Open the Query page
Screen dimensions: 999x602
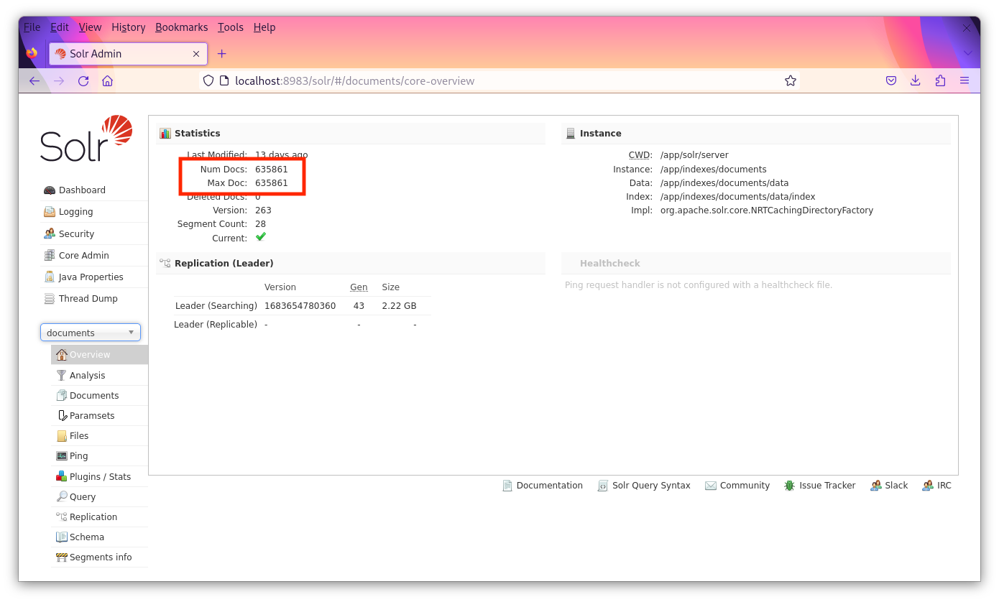[x=99, y=497]
